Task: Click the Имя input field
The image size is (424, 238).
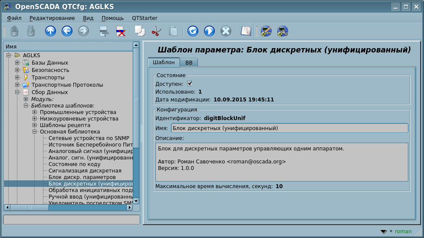Action: pos(289,128)
